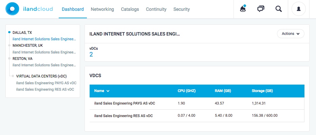This screenshot has width=316, height=135.
Task: Select the Manchester, UK location node
Action: (27, 45)
